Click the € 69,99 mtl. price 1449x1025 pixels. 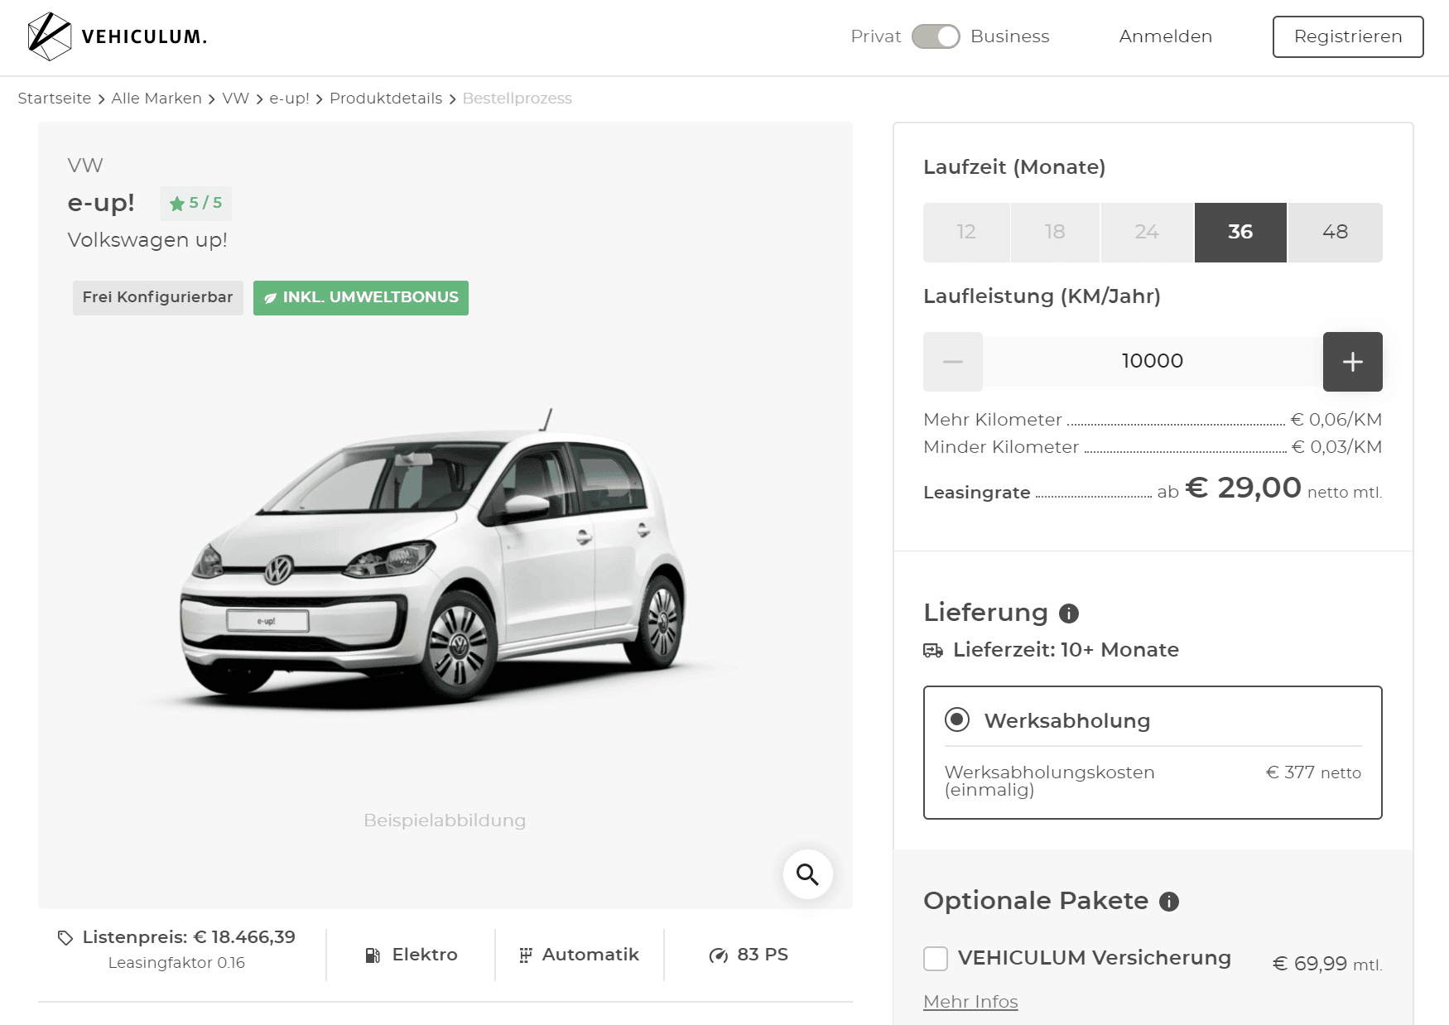1327,964
